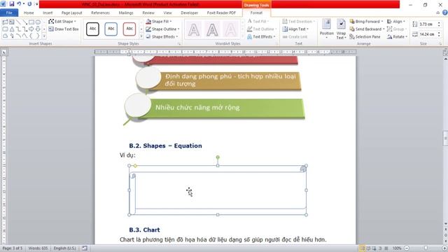Apply the red outline Abc shape style

tap(129, 29)
